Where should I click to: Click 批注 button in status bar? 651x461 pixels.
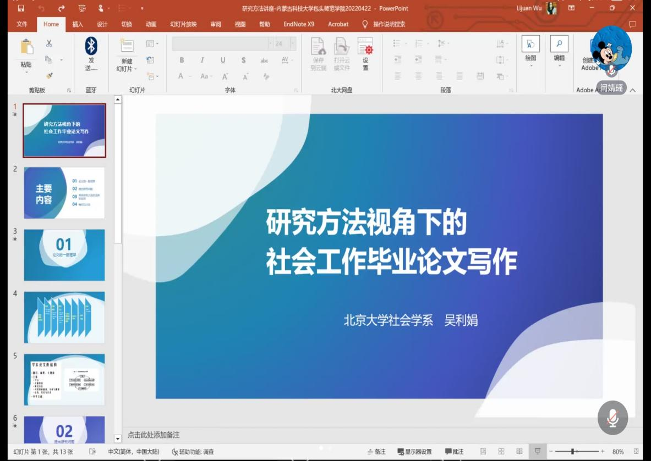pos(454,452)
